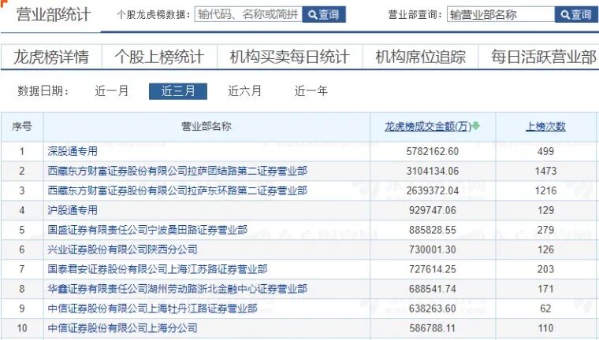Open 西藏东方财富证券拉萨团结路第二证券营业部 link
This screenshot has height=340, width=599.
coord(177,171)
